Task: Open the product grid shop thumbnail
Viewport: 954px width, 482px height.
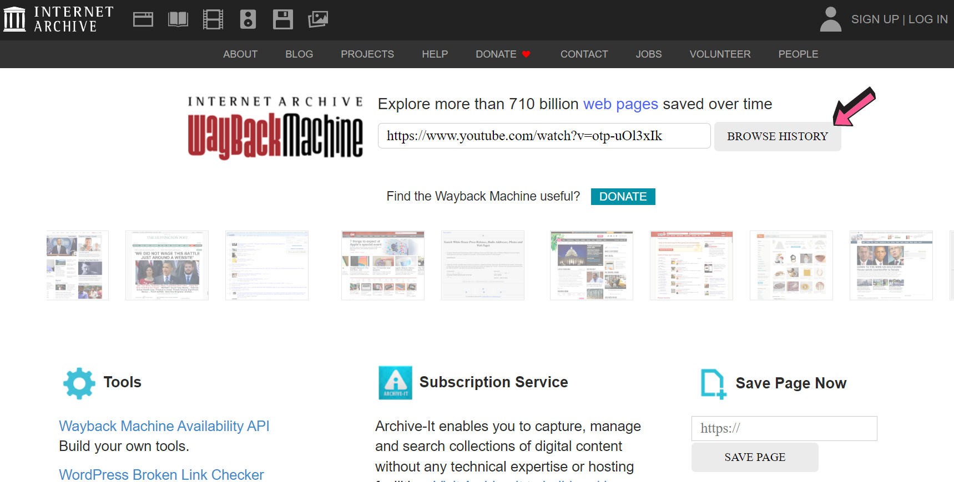Action: [x=791, y=265]
